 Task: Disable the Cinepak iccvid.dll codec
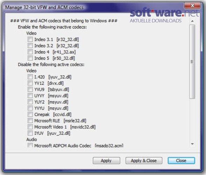pyautogui.click(x=30, y=114)
